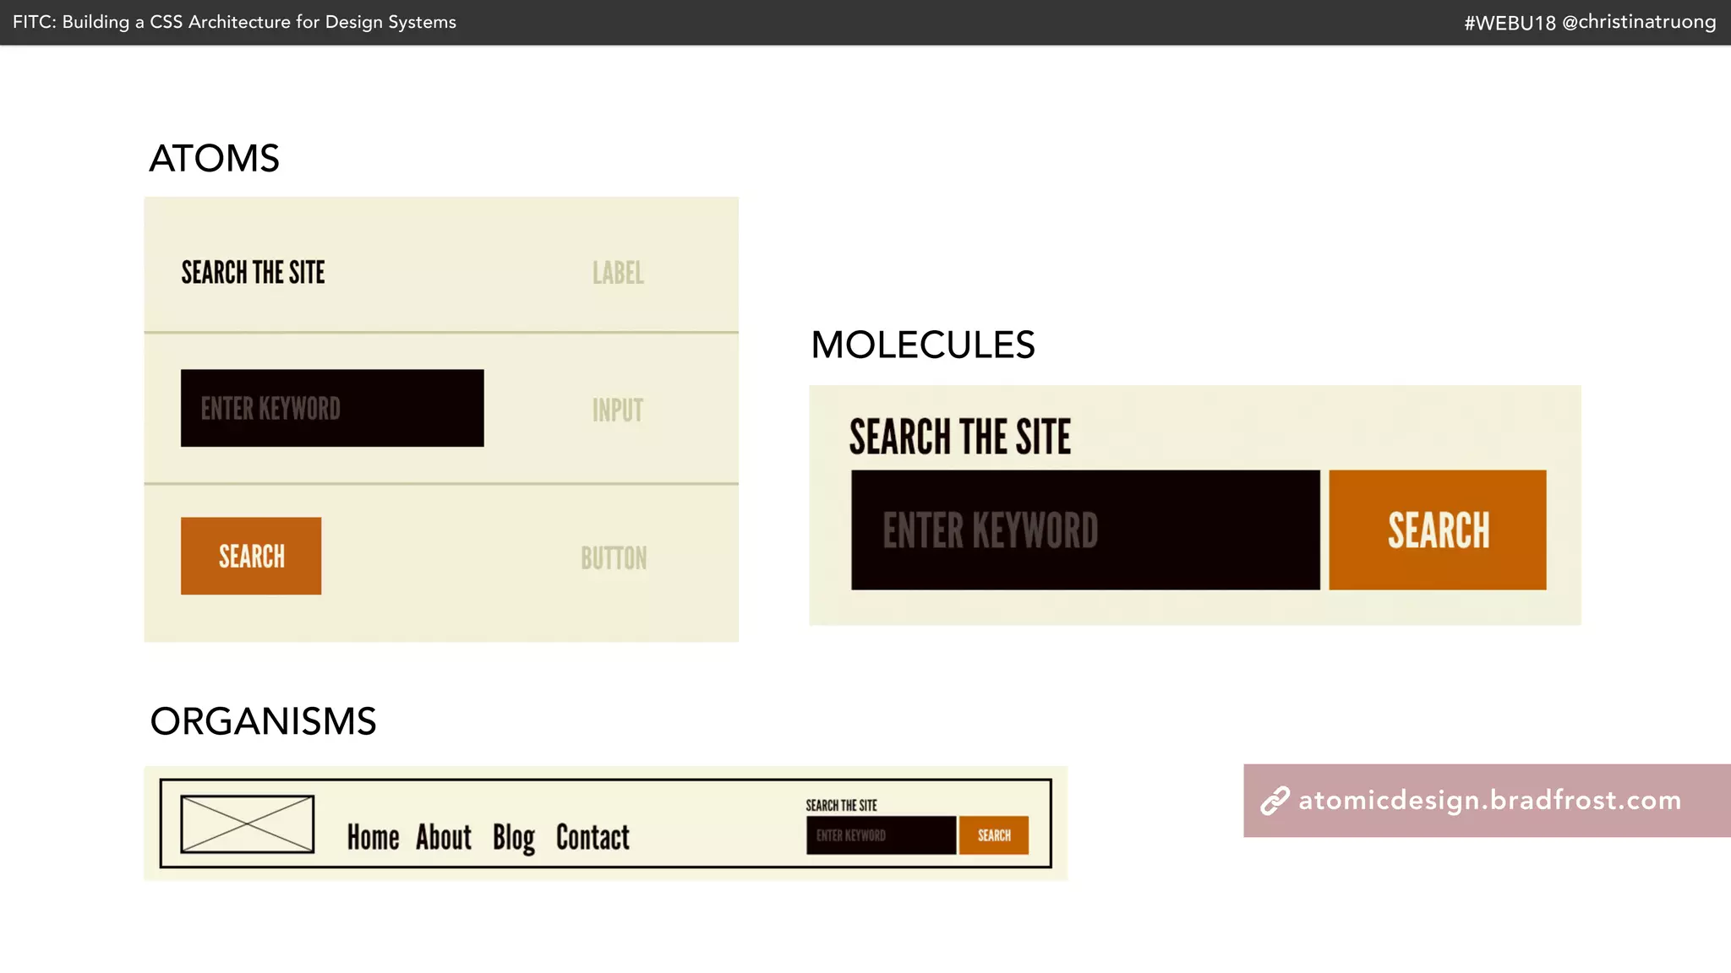Click the Home navigation item
This screenshot has height=973, width=1731.
click(x=373, y=837)
